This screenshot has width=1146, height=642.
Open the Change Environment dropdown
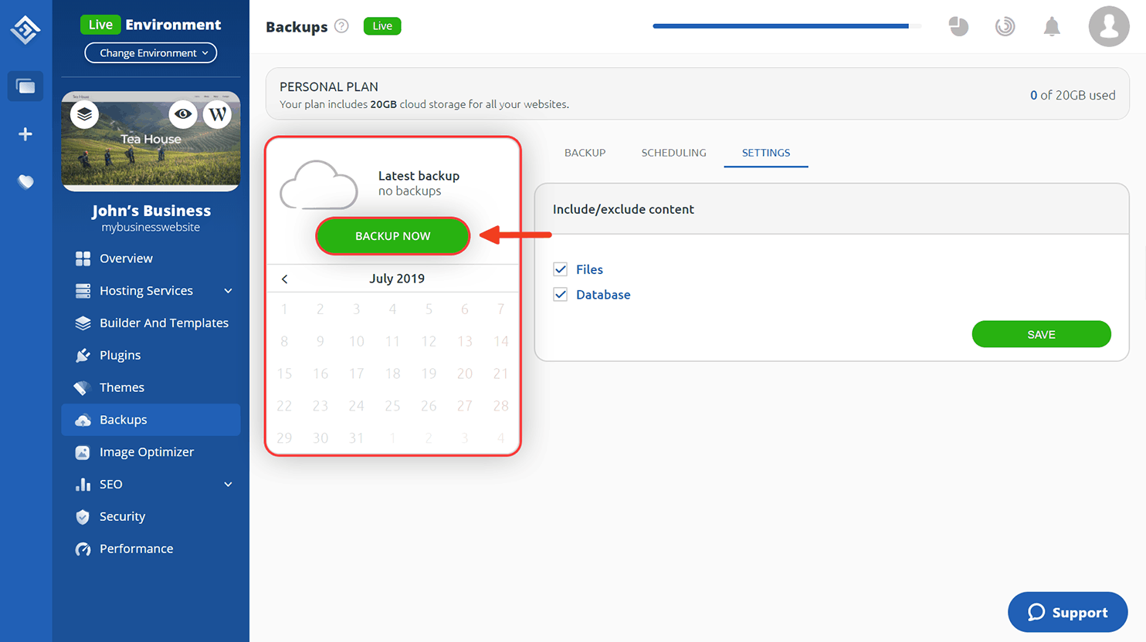151,52
